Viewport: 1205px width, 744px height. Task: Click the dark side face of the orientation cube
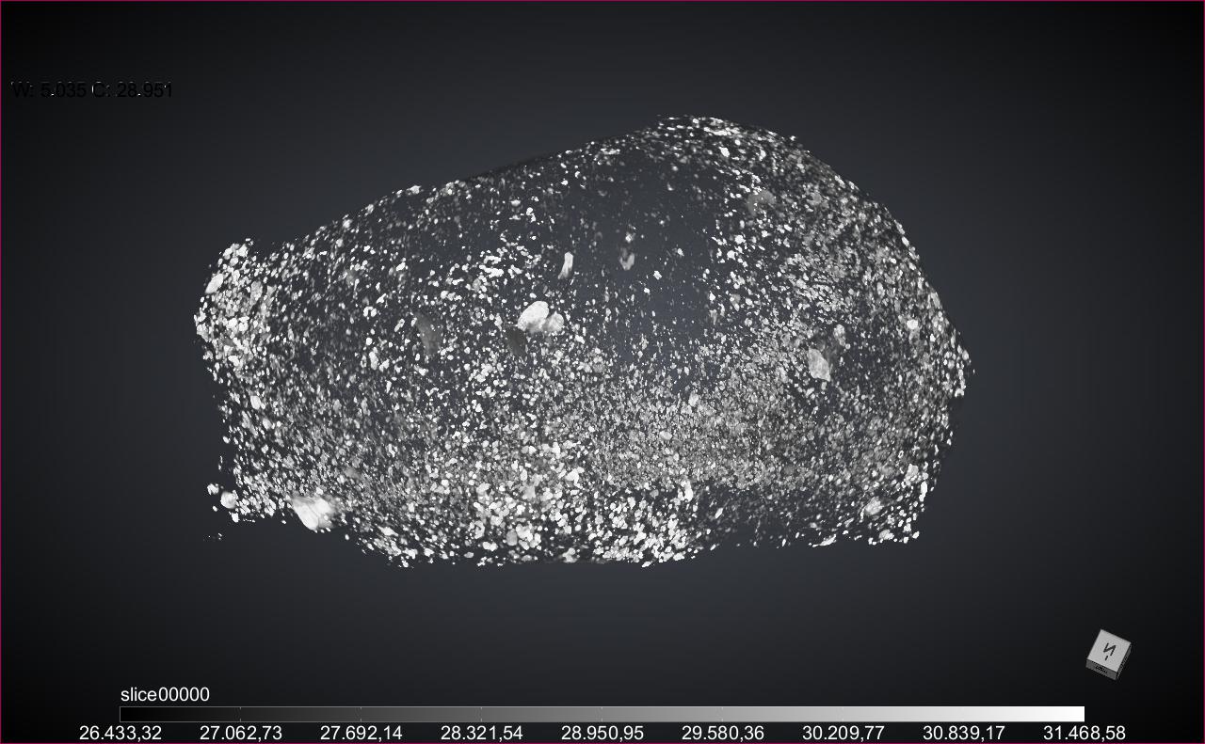click(1102, 670)
